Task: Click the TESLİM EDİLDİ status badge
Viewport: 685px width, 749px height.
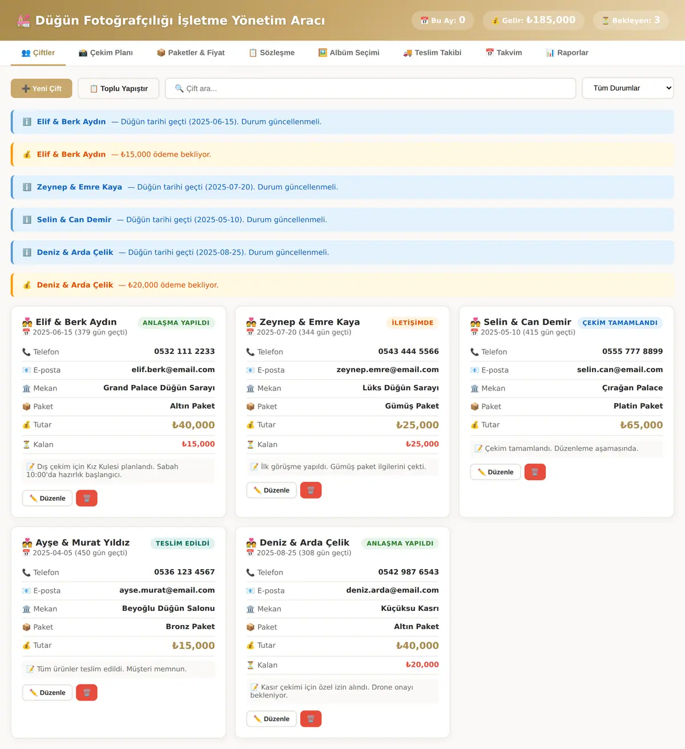Action: pos(183,543)
